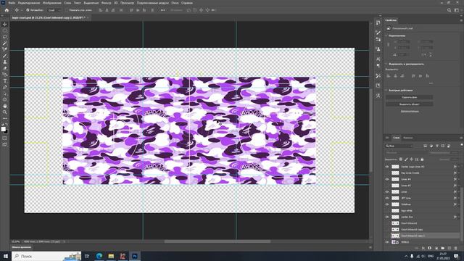This screenshot has width=464, height=261.
Task: Open the Character panel icon
Action: click(x=378, y=59)
